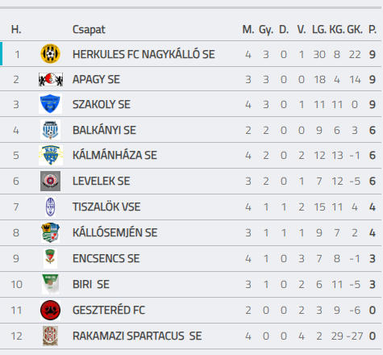The height and width of the screenshot is (355, 383).
Task: Click the TISZALÖK VSE team name
Action: coord(106,207)
